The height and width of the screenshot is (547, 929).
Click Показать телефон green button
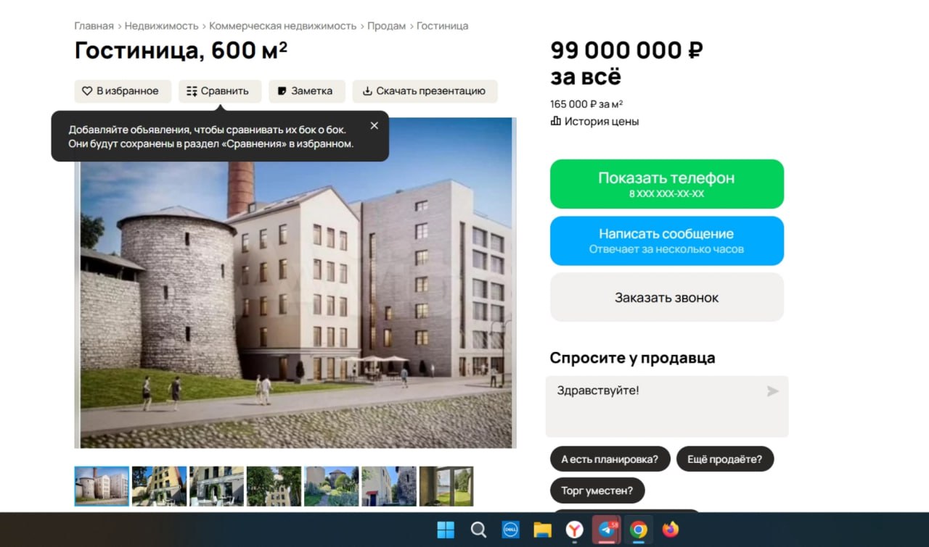click(667, 184)
